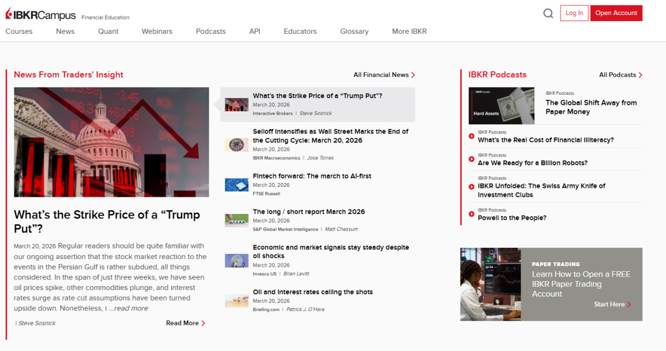Image resolution: width=666 pixels, height=351 pixels.
Task: Open Are We Ready for a Billion Robots?
Action: click(532, 163)
